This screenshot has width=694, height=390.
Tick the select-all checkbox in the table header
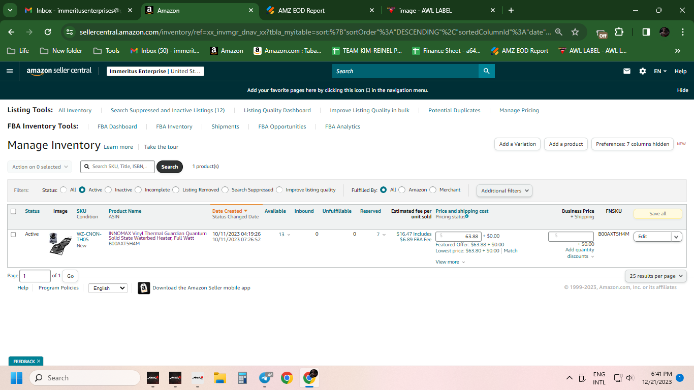point(13,211)
